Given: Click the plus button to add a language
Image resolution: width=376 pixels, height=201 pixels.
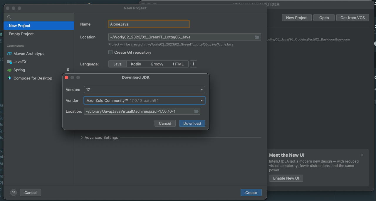Looking at the screenshot, I should point(193,64).
